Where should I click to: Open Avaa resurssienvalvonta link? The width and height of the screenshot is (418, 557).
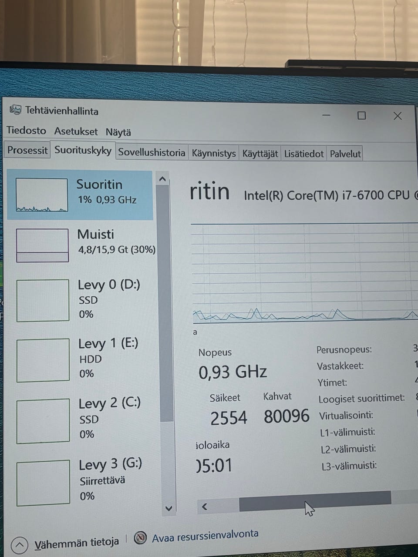tap(205, 536)
